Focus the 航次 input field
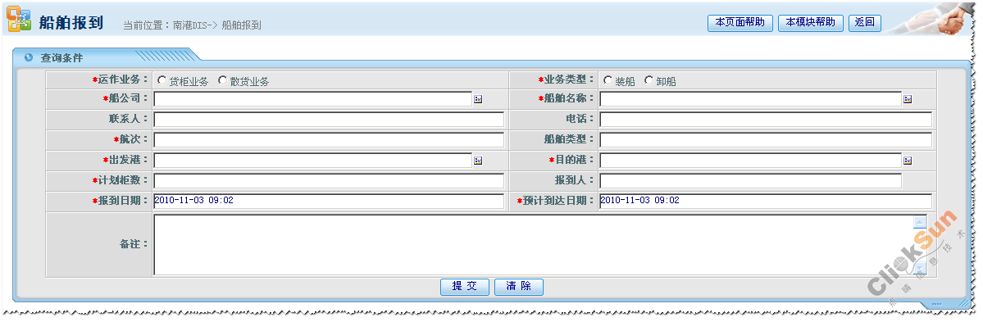Image resolution: width=983 pixels, height=322 pixels. point(329,140)
